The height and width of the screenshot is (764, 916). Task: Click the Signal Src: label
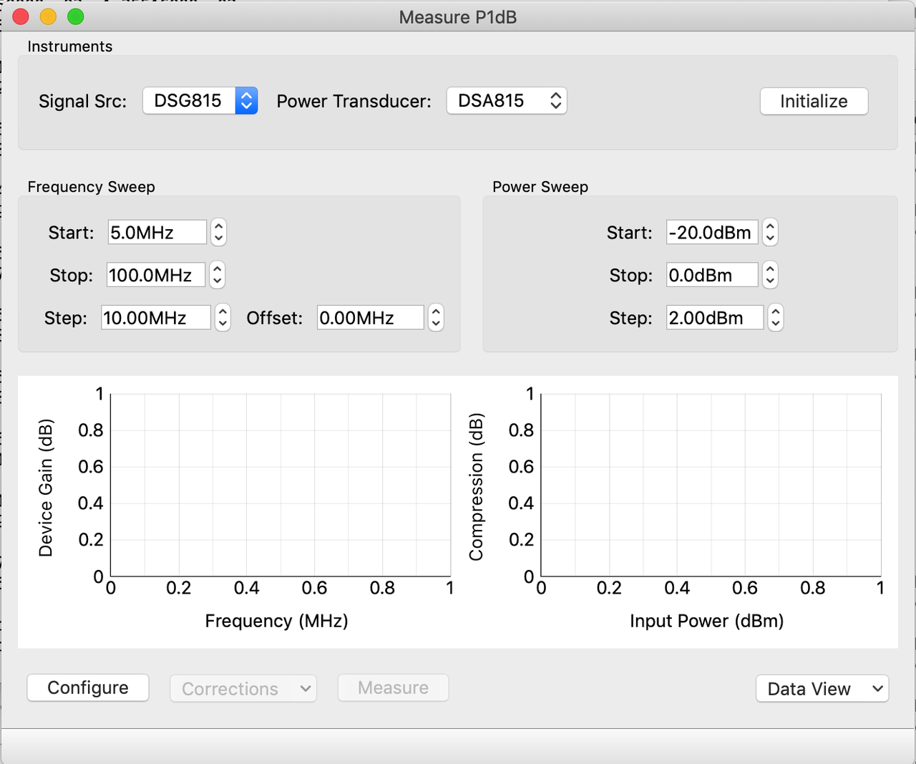(x=82, y=101)
